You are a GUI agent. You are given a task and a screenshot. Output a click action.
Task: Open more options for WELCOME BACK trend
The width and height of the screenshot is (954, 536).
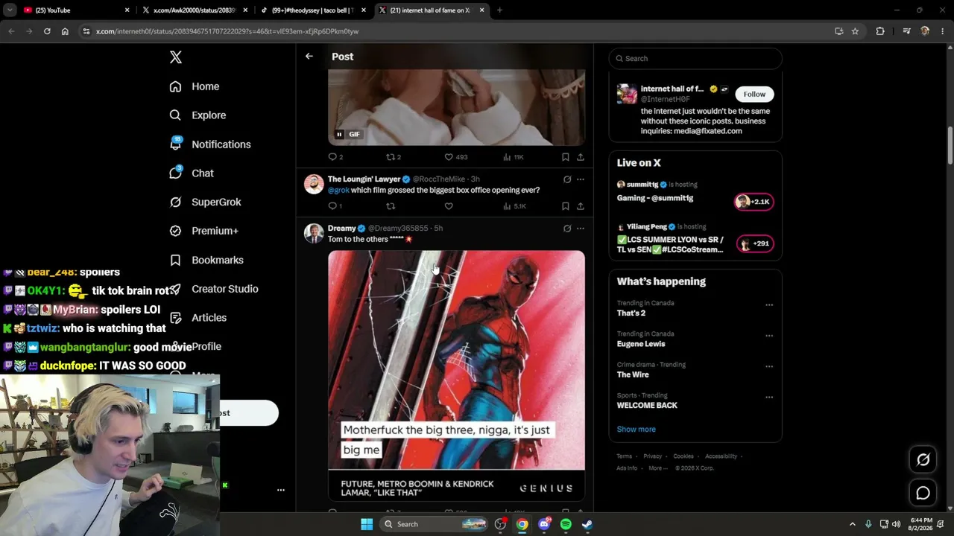pos(769,398)
